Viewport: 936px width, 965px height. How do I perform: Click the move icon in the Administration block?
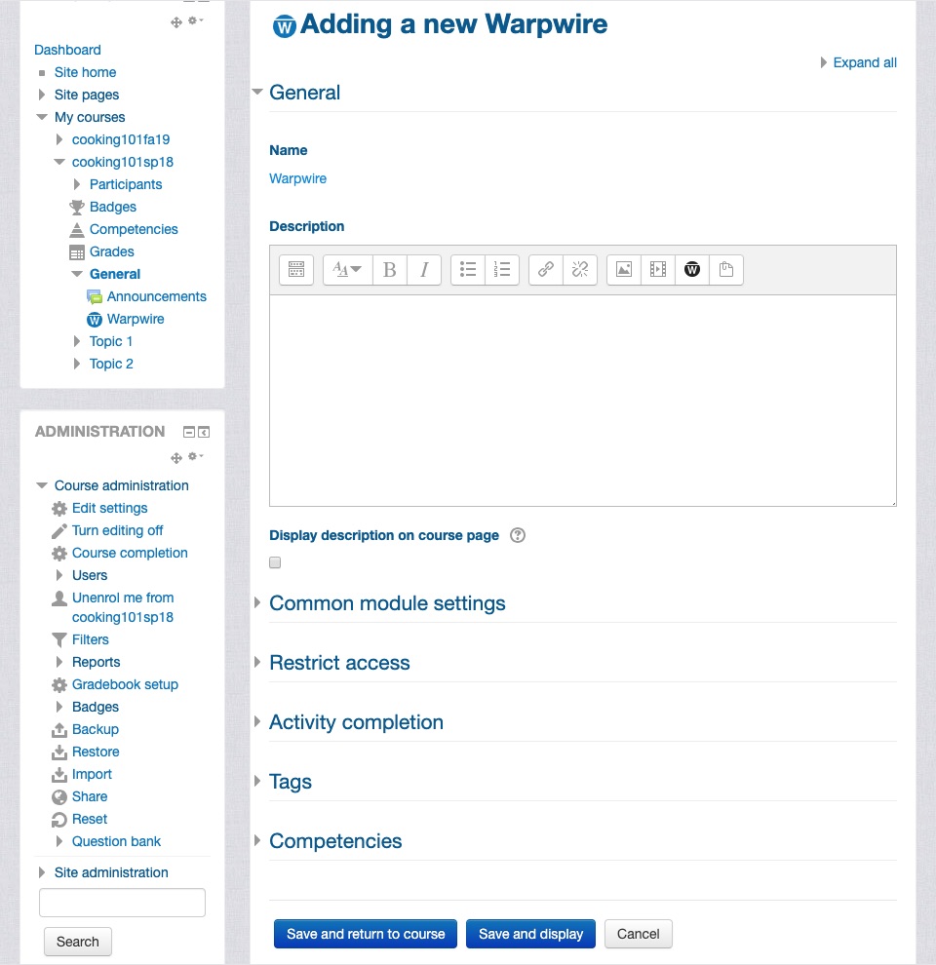[x=176, y=458]
